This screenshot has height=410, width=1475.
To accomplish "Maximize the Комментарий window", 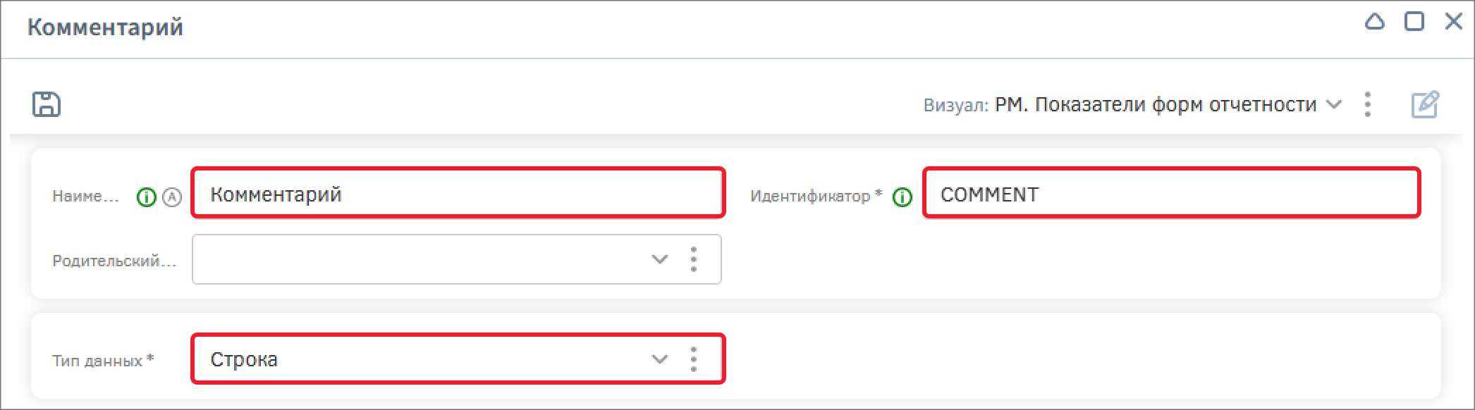I will [x=1414, y=22].
